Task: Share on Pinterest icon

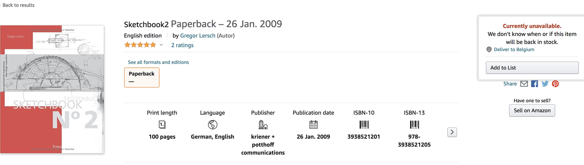Action: point(555,84)
